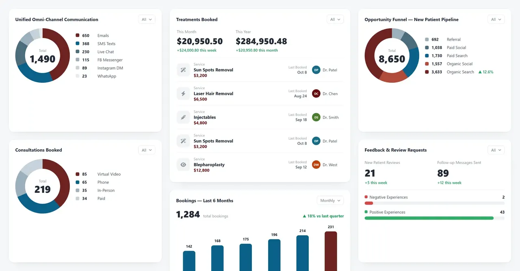Screen dimensions: 520x271
Task: Click the Sun Spots Removal wand icon dated Oct 8 first row
Action: [x=183, y=70]
